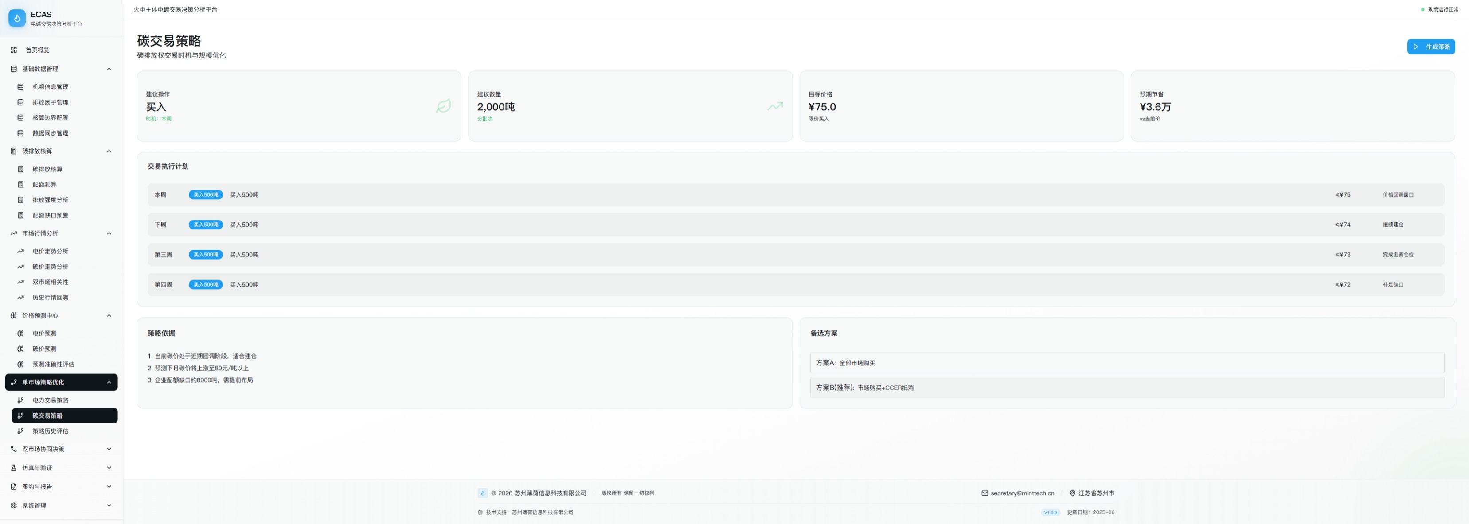This screenshot has width=1469, height=524.
Task: Click the 本周 买入500吨 plan row tag
Action: (205, 195)
